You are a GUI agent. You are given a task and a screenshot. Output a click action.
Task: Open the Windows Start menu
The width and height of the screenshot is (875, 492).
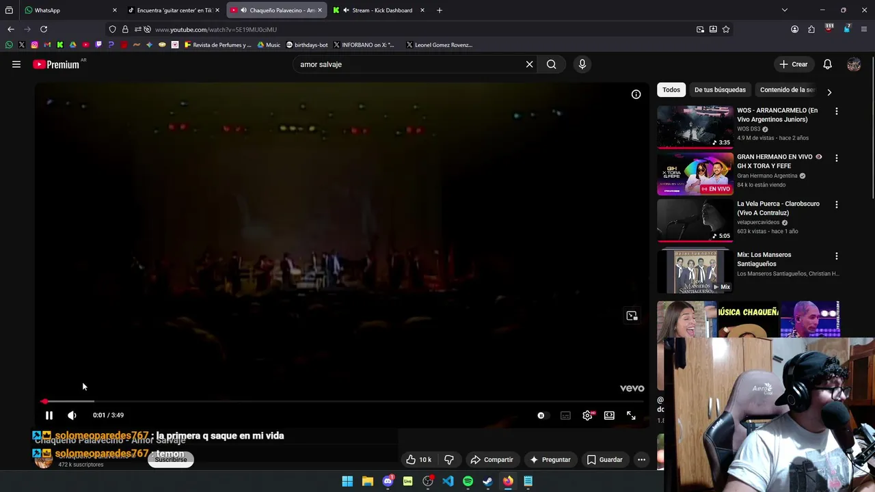coord(347,481)
